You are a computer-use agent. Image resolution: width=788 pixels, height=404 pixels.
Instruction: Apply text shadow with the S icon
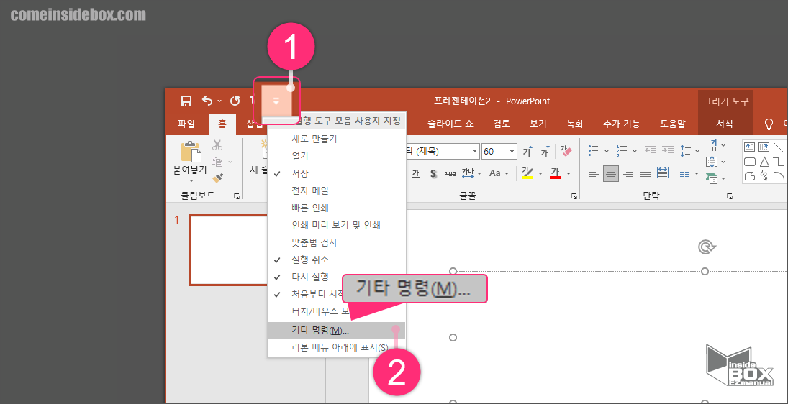(433, 173)
